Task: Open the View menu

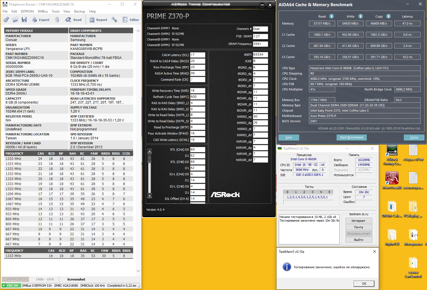Action: point(67,11)
